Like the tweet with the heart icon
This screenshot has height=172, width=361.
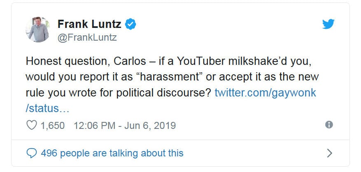click(31, 125)
